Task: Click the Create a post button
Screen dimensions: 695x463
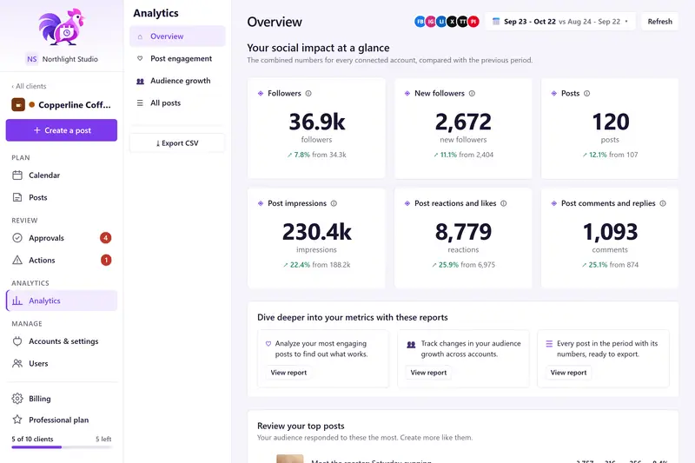Action: click(x=62, y=130)
